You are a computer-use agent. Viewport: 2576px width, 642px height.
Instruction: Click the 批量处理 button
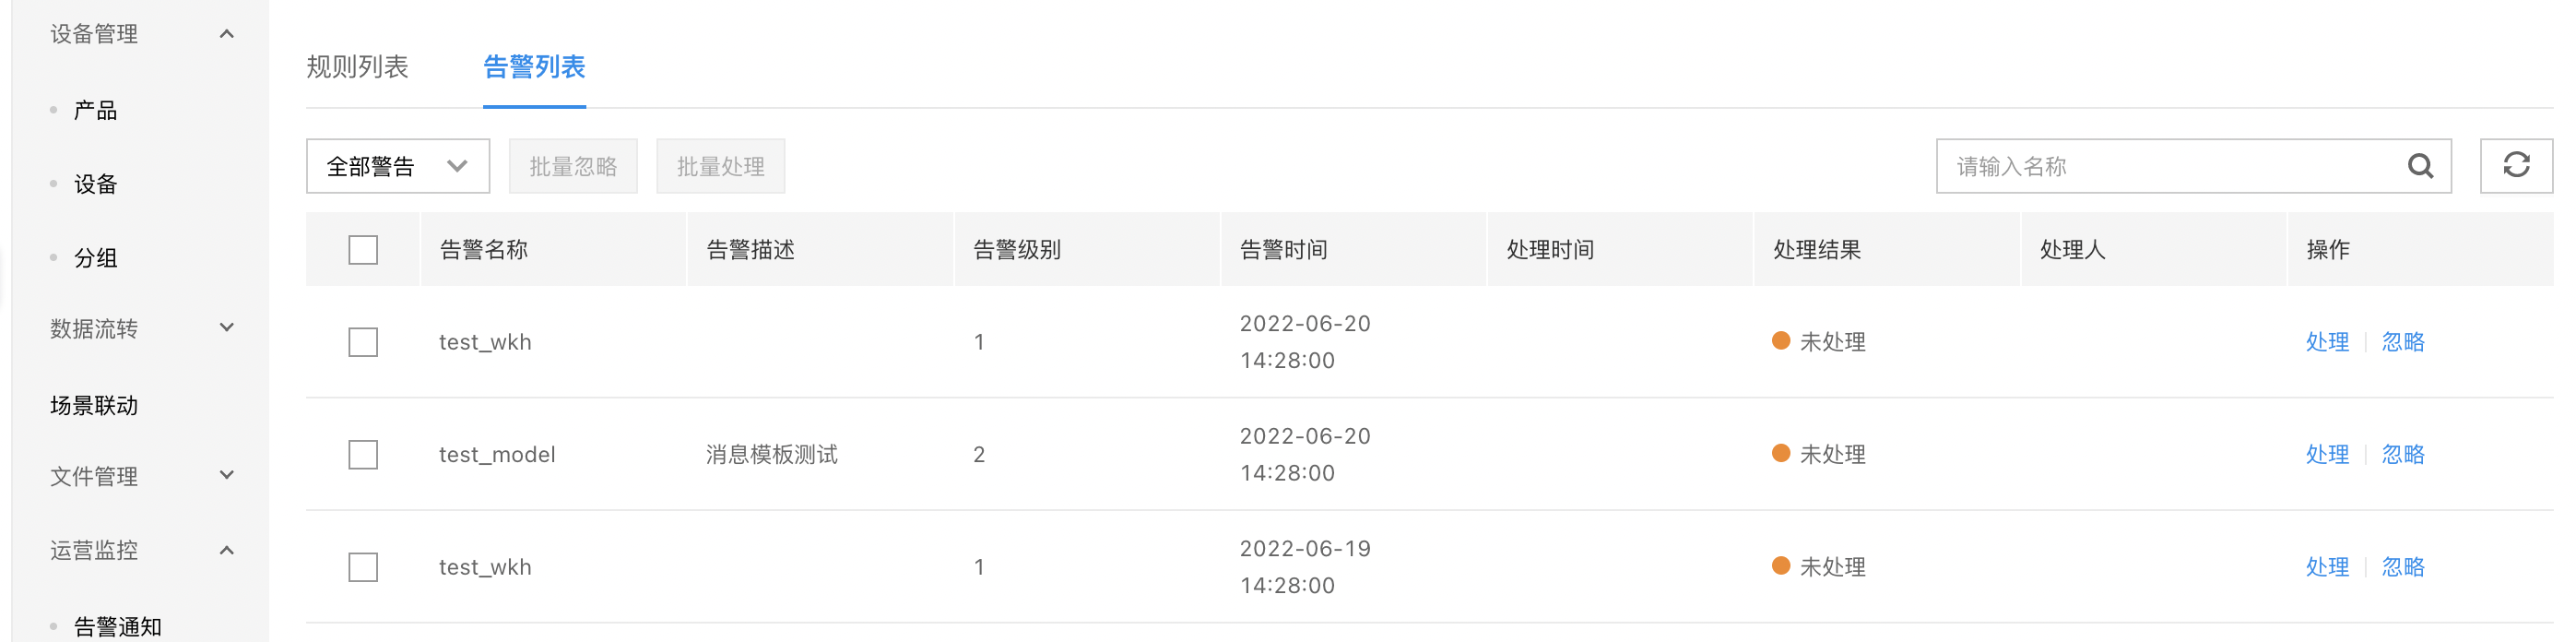[720, 166]
